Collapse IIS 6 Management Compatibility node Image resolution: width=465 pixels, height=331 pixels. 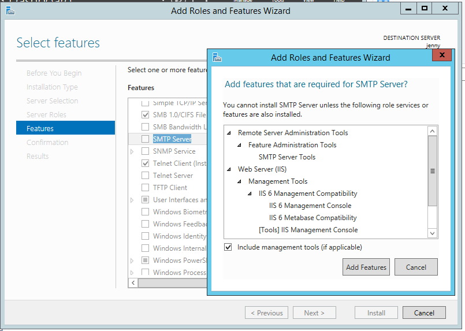tap(250, 194)
